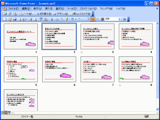Click the vertical scrollbar up arrow
Viewport: 160px width, 120px height.
(157, 23)
